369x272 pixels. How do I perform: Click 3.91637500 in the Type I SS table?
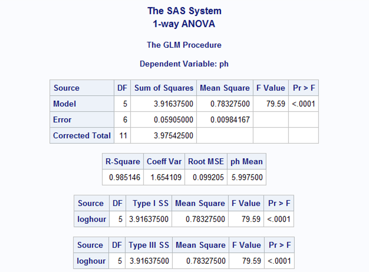point(149,219)
